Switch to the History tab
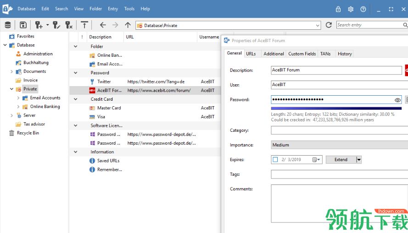This screenshot has width=408, height=233. 345,54
